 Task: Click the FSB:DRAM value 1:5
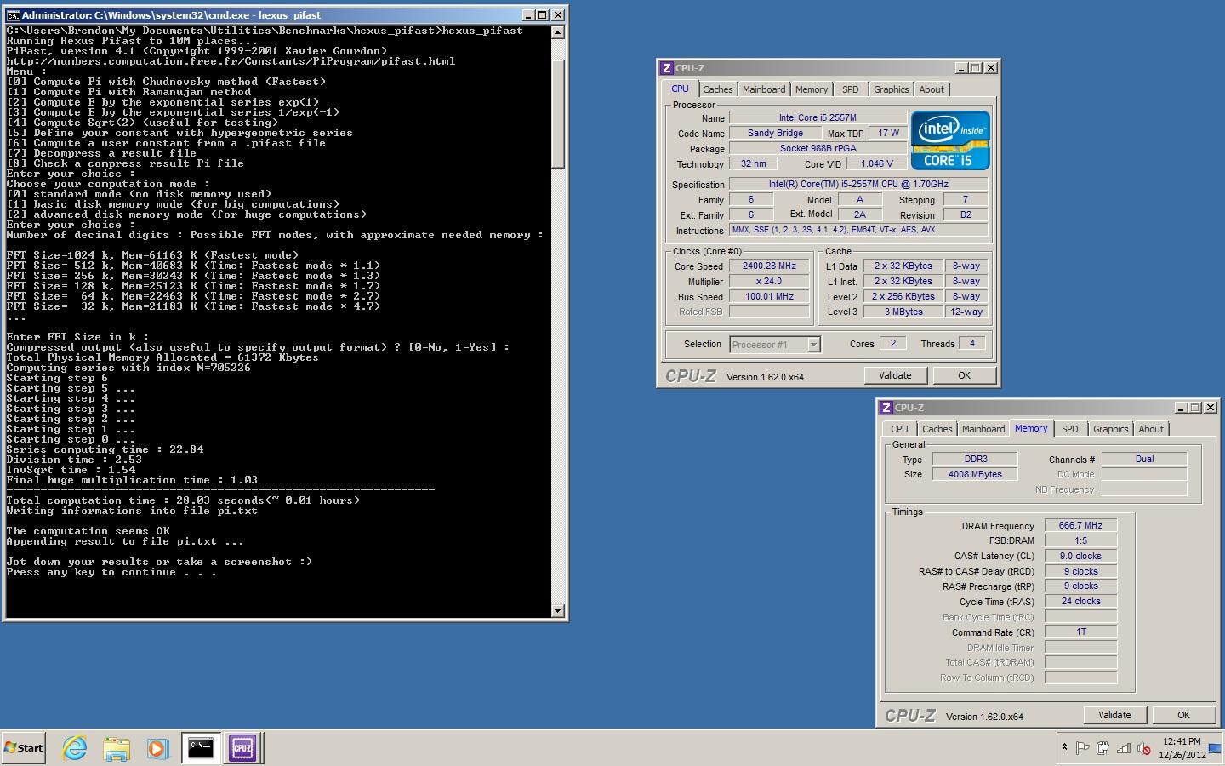tap(1080, 540)
